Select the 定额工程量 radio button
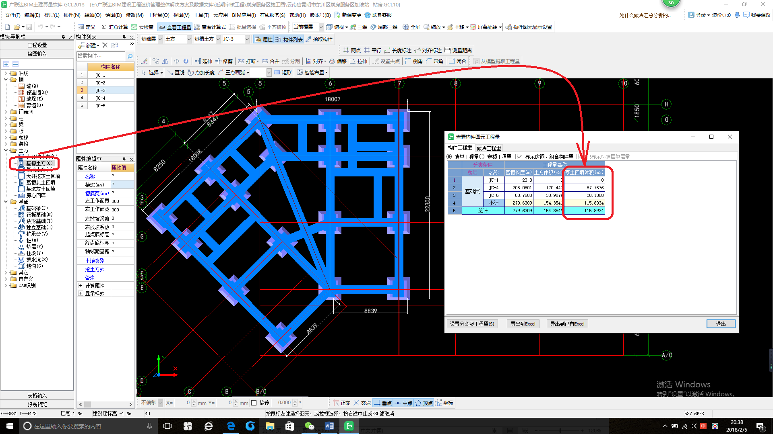Viewport: 773px width, 434px height. pos(482,157)
